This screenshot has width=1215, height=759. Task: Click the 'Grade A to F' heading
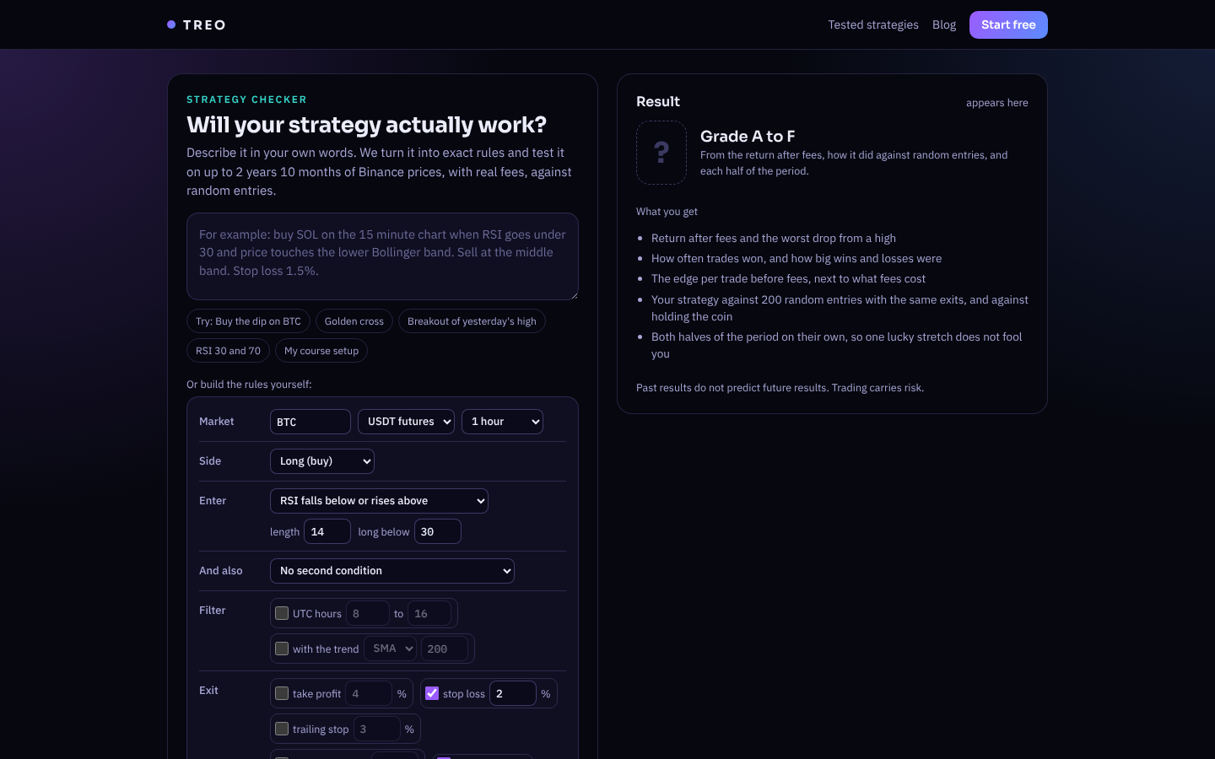[748, 136]
